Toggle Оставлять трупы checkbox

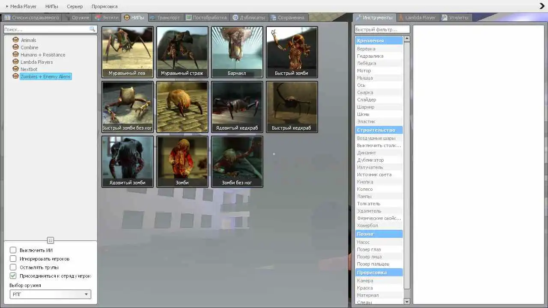pos(13,267)
